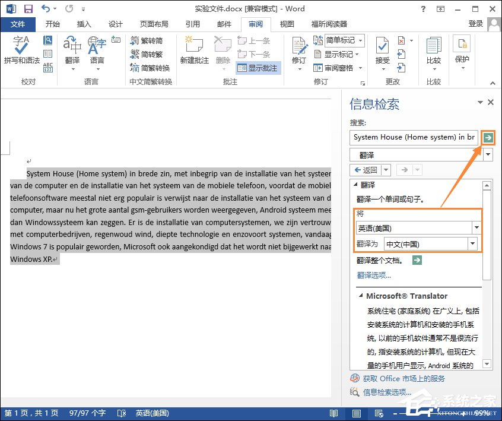Open the 翻译 Translate tool
502x421 pixels.
click(71, 50)
